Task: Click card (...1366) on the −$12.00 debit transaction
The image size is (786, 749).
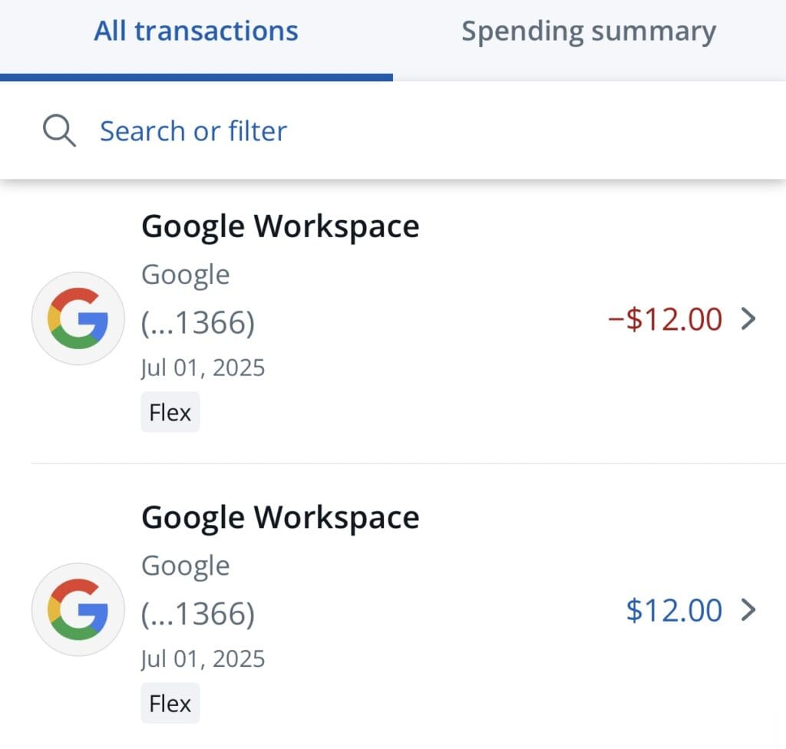Action: pos(197,323)
